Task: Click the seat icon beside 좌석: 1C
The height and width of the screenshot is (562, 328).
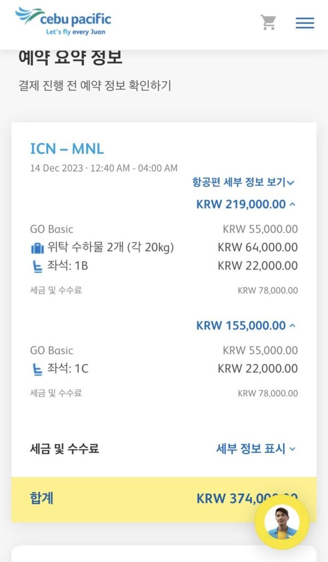Action: (37, 369)
